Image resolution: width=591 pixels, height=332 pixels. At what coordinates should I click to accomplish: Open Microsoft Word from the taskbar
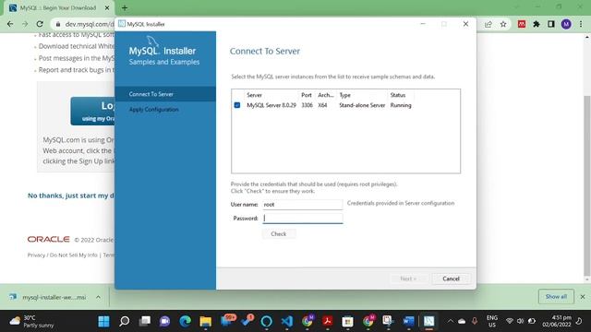pos(408,321)
